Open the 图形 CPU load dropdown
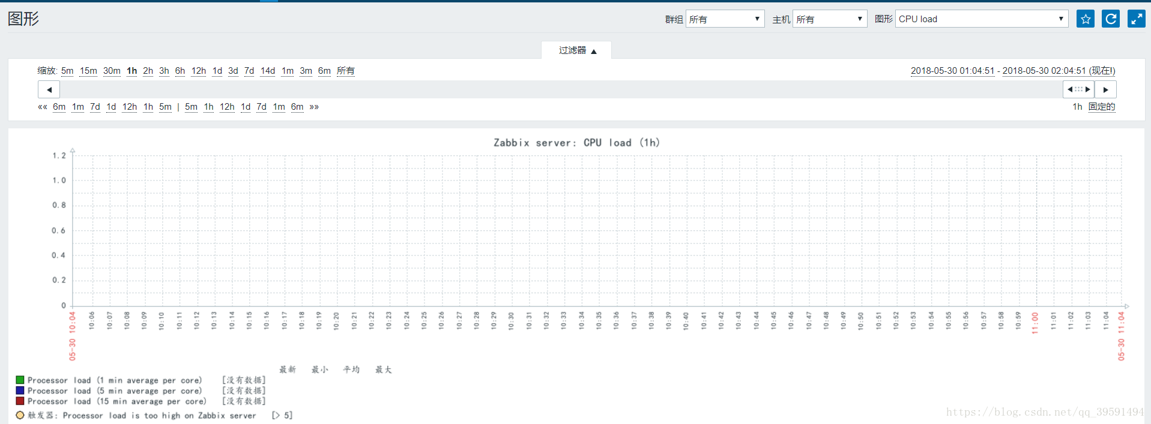The image size is (1151, 424). 982,19
